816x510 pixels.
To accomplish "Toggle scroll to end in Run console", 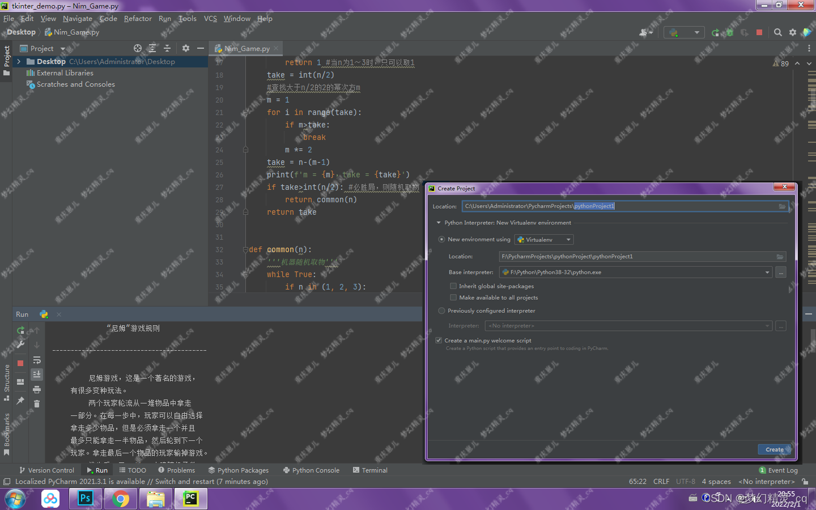I will click(x=37, y=374).
